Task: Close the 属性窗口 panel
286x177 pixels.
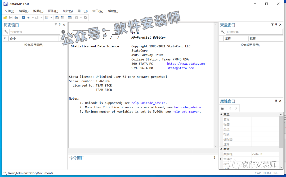Action: coord(280,101)
